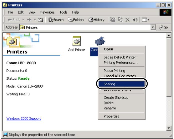Select the Add Printer icon

click(77, 44)
